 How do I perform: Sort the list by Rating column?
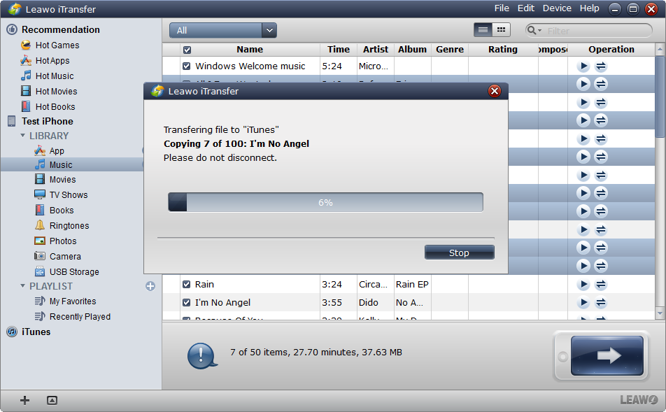point(503,50)
